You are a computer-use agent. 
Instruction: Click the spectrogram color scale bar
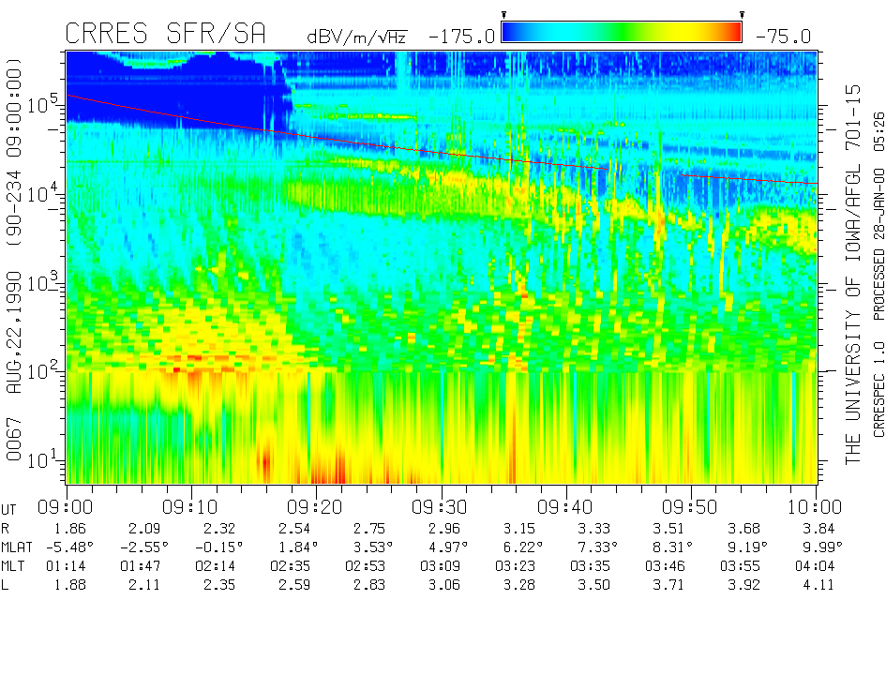pyautogui.click(x=622, y=33)
